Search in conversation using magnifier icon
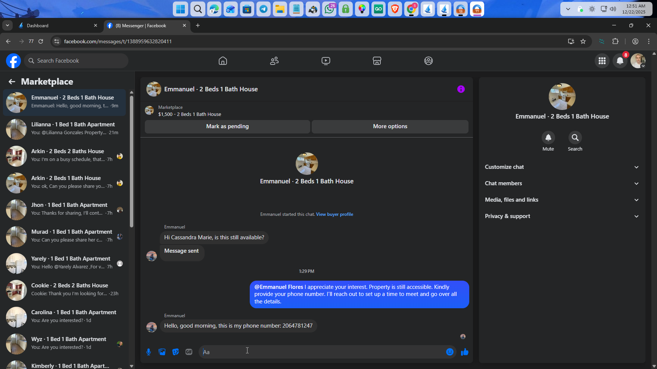 [x=575, y=138]
